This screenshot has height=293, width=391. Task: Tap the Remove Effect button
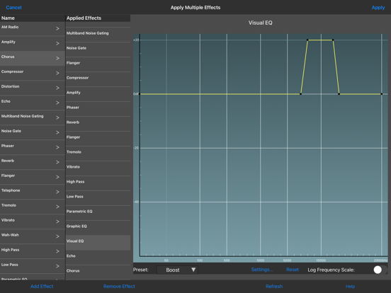click(x=119, y=286)
